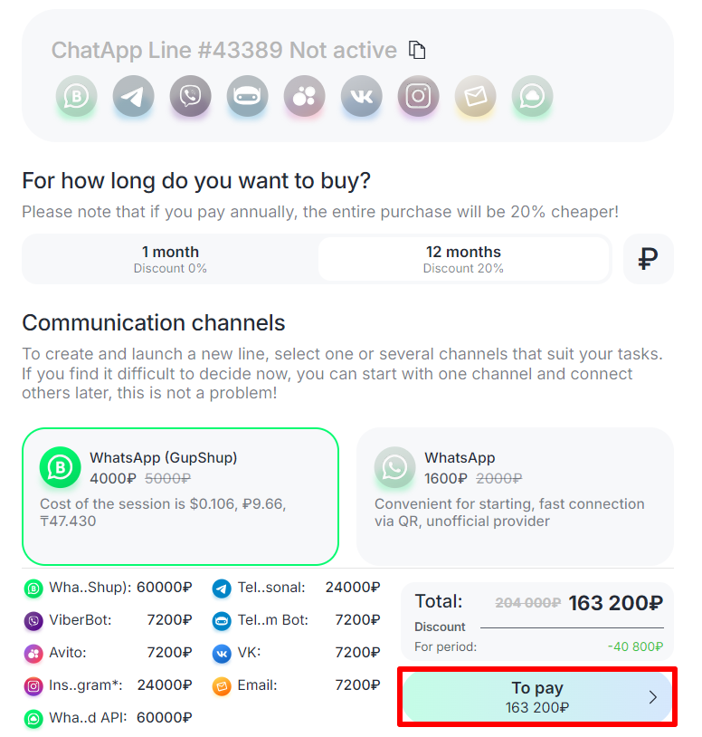The image size is (702, 737).
Task: Click the Email entry in price summary
Action: point(295,685)
